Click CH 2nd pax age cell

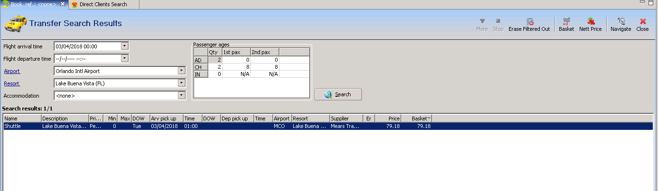(265, 67)
